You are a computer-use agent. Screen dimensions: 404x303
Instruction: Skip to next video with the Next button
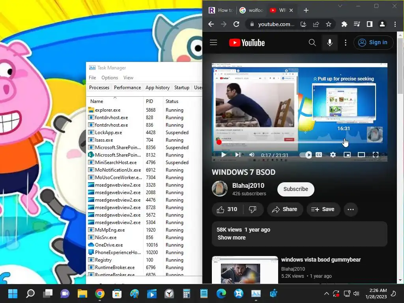pos(238,155)
